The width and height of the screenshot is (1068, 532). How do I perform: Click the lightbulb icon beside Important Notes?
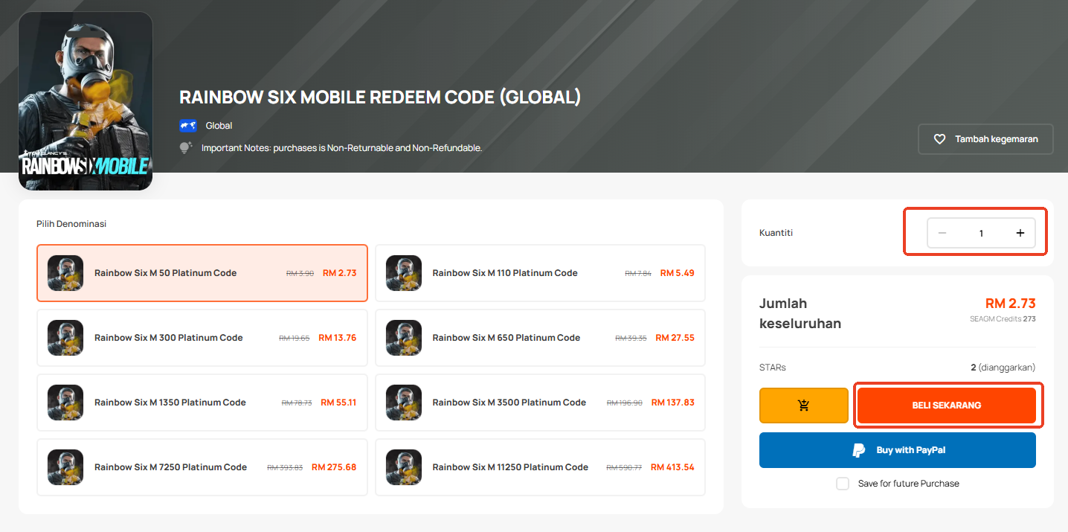click(x=186, y=147)
